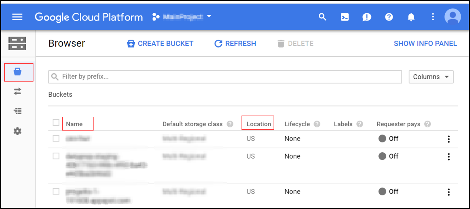
Task: Open third bucket's Lifecycle None link
Action: point(293,192)
